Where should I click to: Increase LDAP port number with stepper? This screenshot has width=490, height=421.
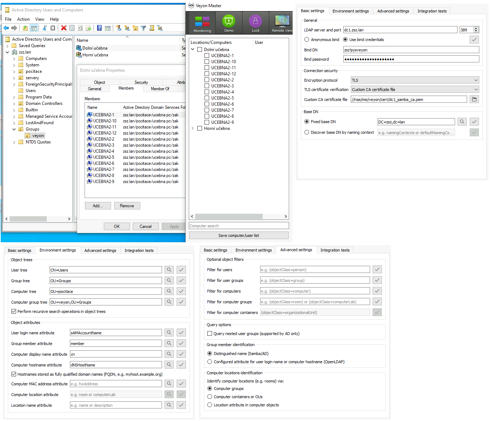coord(476,29)
